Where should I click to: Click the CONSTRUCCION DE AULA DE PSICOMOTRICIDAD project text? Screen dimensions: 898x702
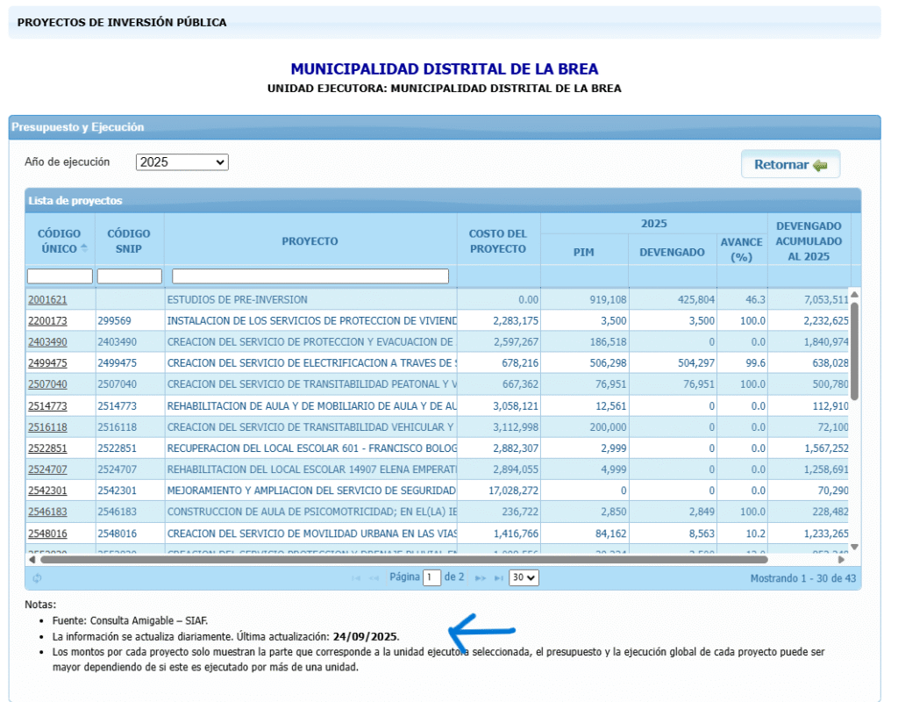[312, 512]
